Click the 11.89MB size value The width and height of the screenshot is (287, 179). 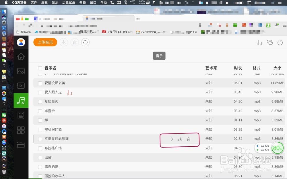[x=277, y=83]
